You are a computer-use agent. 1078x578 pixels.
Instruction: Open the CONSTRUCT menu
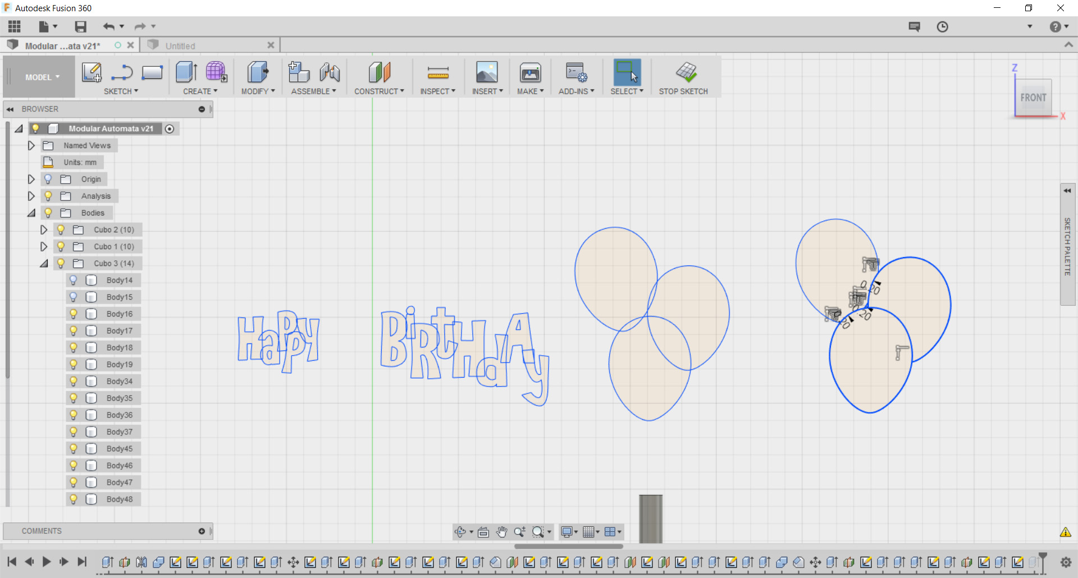(379, 91)
